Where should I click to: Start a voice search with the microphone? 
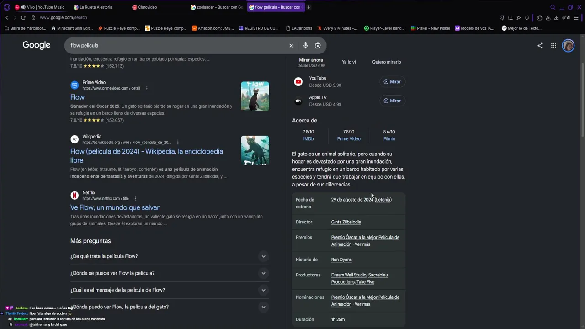click(x=305, y=46)
